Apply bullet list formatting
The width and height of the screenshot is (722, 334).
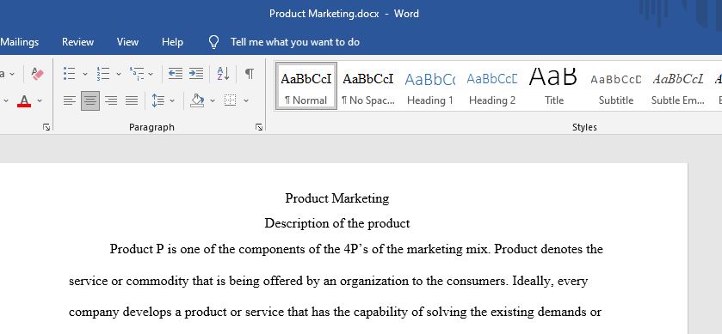69,74
